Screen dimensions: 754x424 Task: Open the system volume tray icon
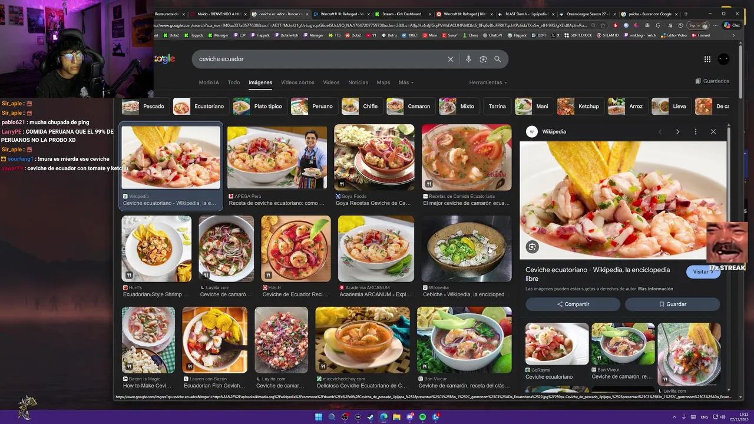tap(723, 417)
